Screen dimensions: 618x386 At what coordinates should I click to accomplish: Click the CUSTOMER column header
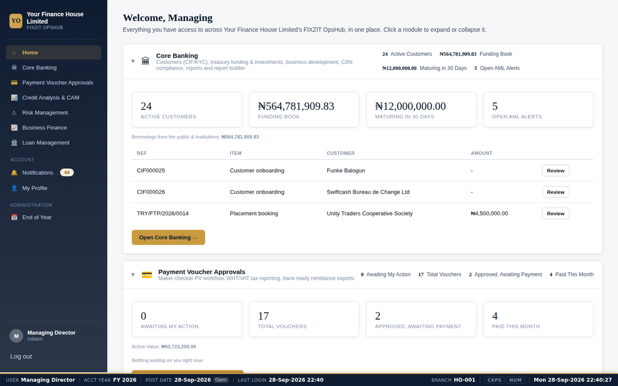coord(341,153)
